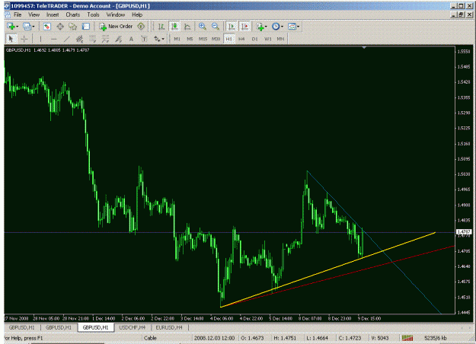Select the yellow trendline on the chart
This screenshot has width=476, height=344.
327,269
